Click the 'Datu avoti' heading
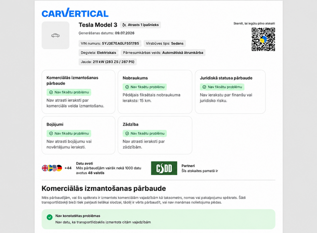The height and width of the screenshot is (233, 317). click(x=84, y=163)
